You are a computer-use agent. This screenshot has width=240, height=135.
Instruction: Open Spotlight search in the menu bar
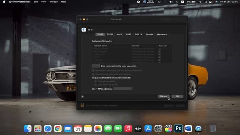(206, 2)
